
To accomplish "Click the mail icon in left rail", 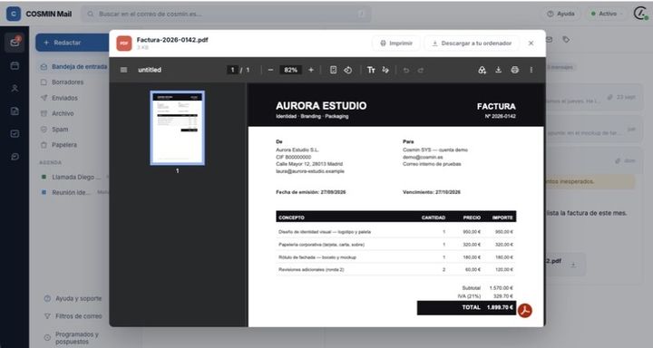I will click(x=15, y=42).
